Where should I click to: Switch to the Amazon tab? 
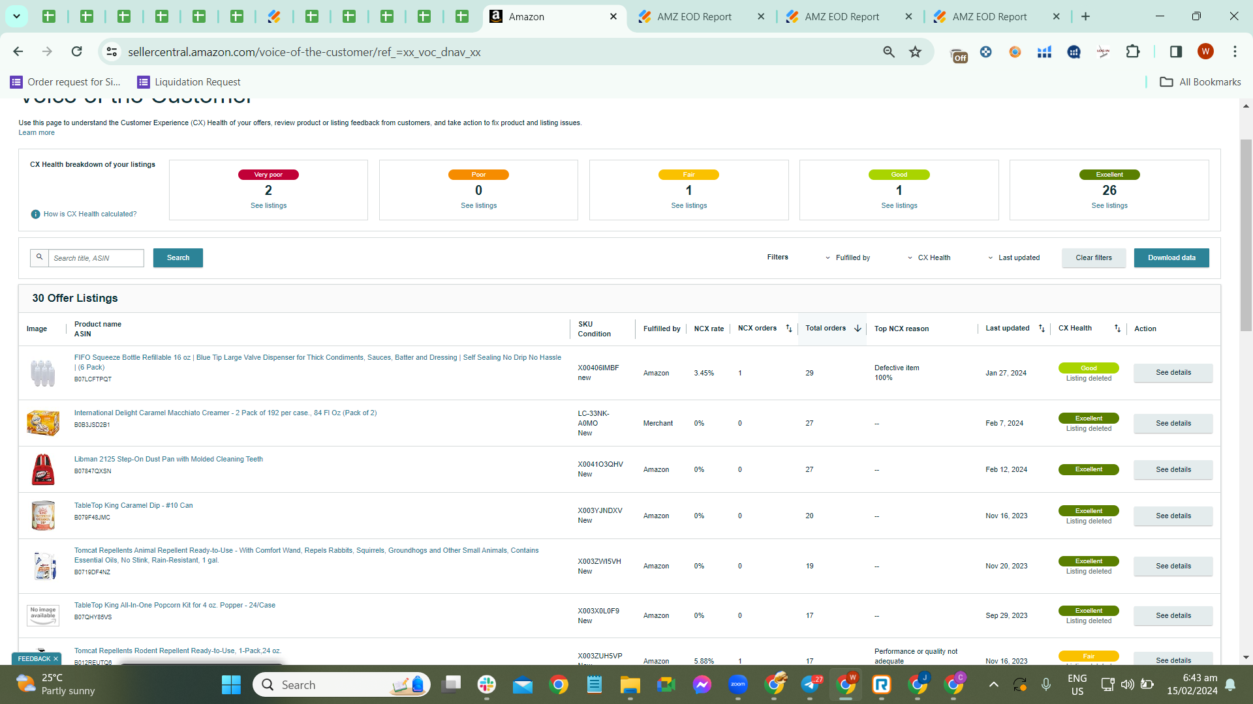click(555, 17)
